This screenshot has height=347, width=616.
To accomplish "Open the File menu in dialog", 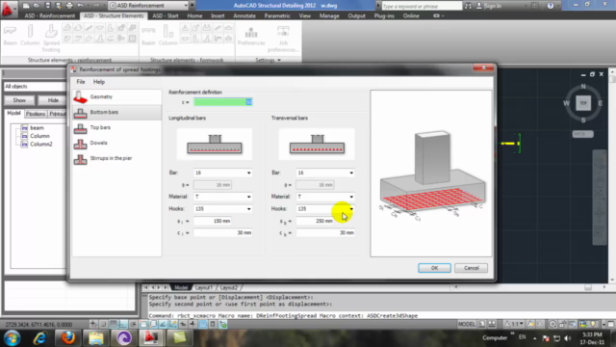I will tap(81, 82).
